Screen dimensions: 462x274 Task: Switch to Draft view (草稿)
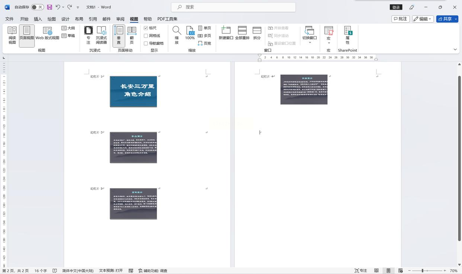point(68,36)
